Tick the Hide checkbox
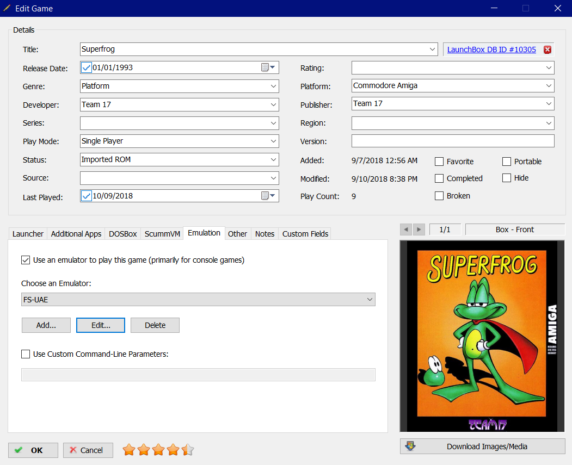 pos(507,178)
